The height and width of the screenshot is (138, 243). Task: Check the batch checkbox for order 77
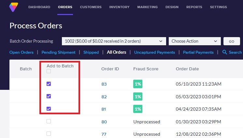point(49,133)
